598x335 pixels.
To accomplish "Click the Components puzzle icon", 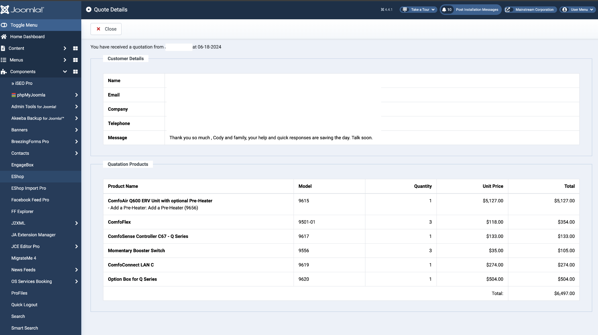I will tap(4, 72).
